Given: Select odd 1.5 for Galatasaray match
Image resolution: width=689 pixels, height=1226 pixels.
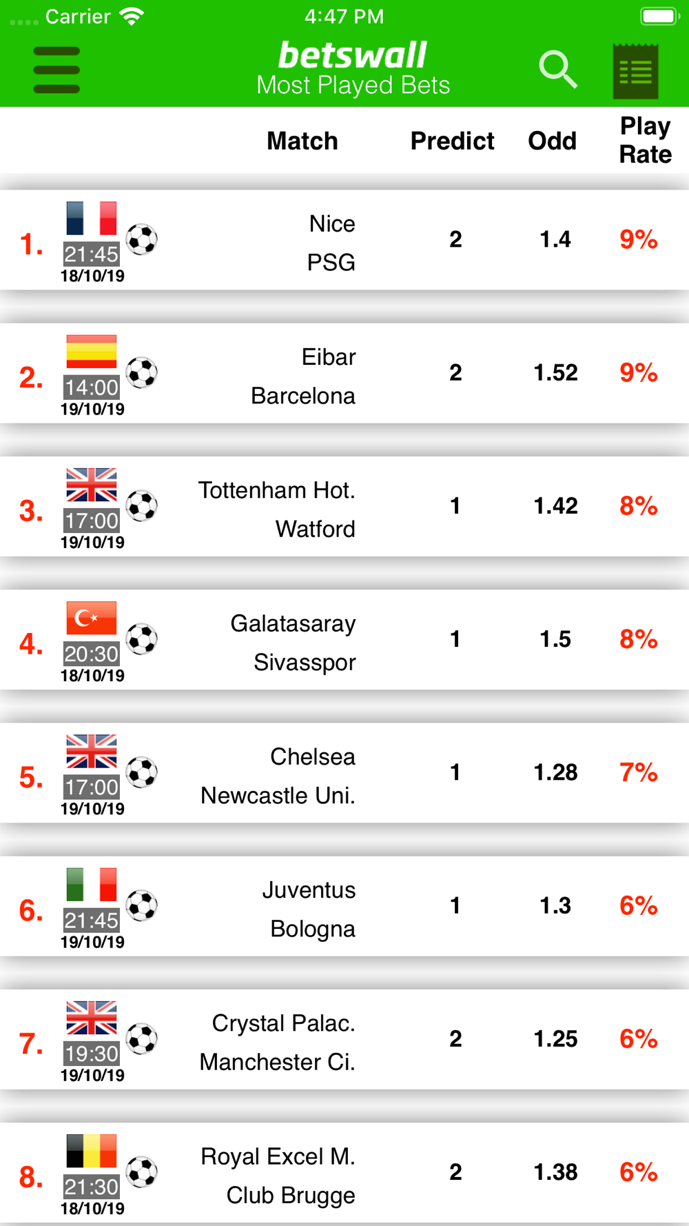Looking at the screenshot, I should [555, 639].
